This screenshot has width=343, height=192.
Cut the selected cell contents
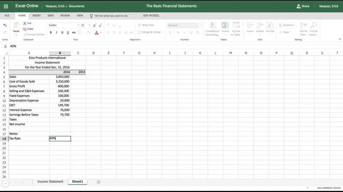pos(27,23)
